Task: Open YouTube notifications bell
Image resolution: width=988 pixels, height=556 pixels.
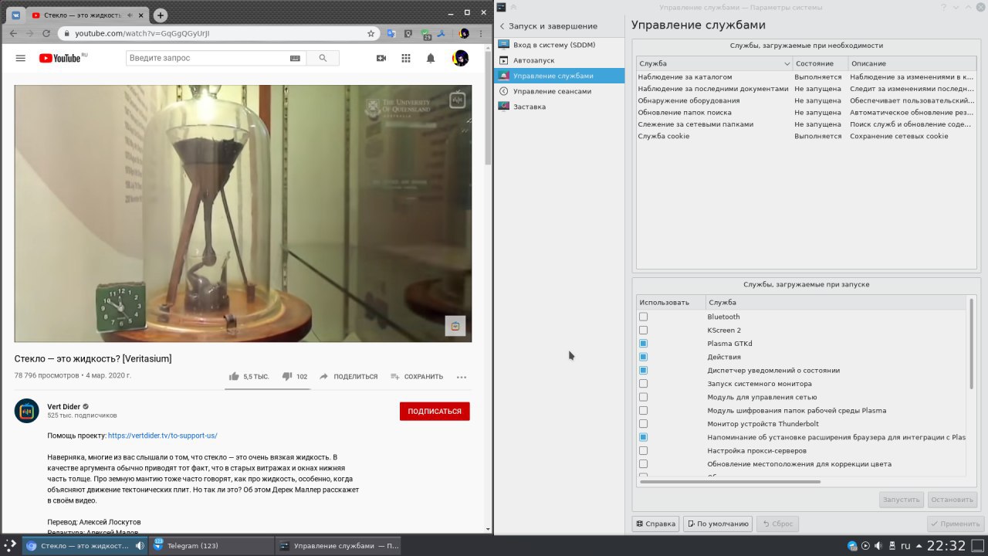Action: click(431, 58)
